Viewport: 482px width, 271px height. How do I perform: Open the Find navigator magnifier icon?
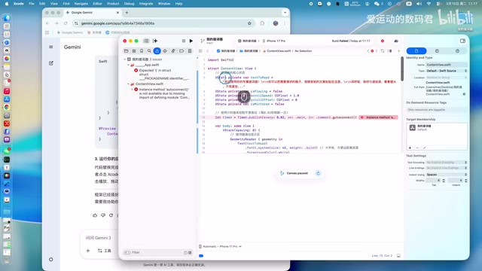click(x=149, y=51)
